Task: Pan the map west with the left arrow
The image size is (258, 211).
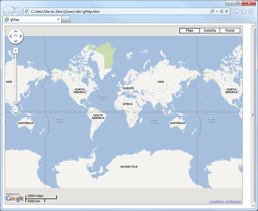Action: tap(11, 36)
